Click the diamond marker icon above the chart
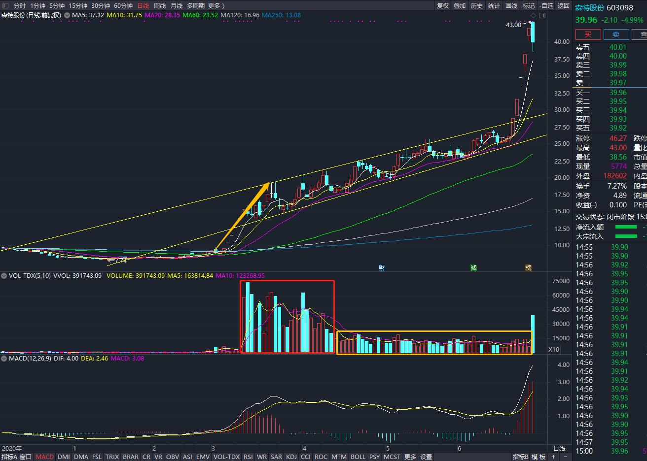The height and width of the screenshot is (461, 647). 533,15
